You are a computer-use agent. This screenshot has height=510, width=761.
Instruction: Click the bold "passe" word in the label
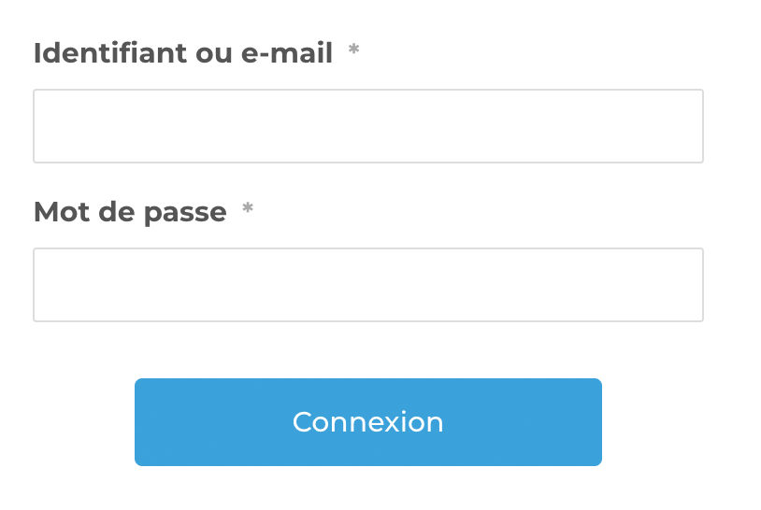pyautogui.click(x=185, y=214)
